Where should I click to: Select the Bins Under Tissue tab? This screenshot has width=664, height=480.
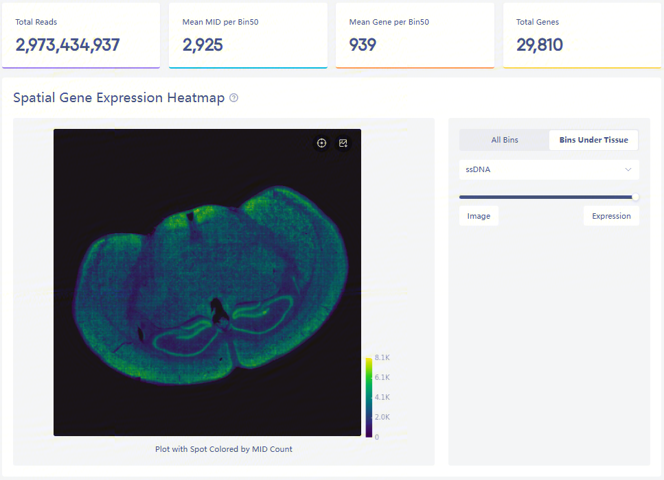pos(593,140)
